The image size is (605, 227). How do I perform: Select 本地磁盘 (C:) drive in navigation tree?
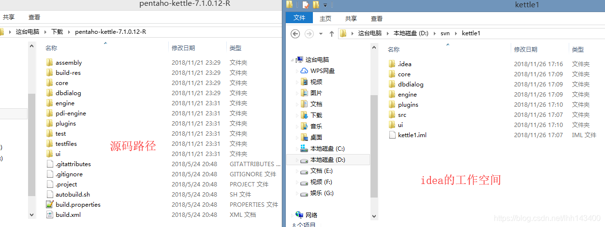[x=327, y=148]
